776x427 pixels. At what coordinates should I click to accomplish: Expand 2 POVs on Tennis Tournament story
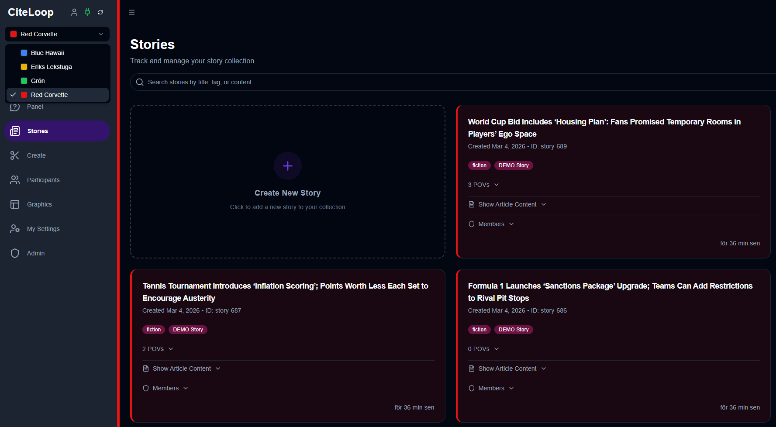click(x=158, y=349)
